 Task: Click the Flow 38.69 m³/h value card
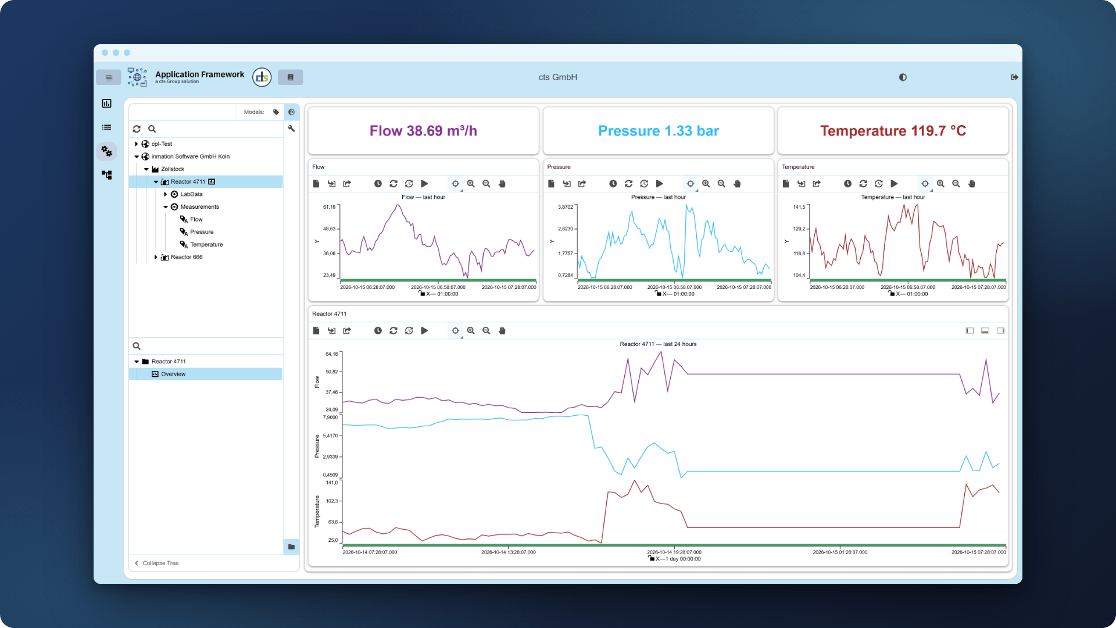pyautogui.click(x=424, y=131)
